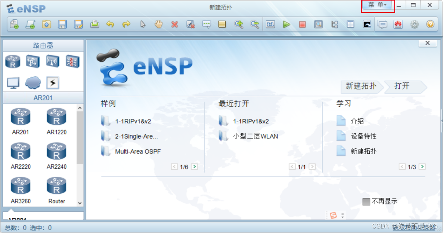Select the lightning connection category icon
443x233 pixels.
click(53, 83)
